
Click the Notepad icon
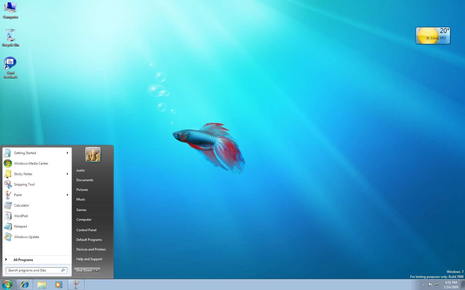pyautogui.click(x=8, y=226)
